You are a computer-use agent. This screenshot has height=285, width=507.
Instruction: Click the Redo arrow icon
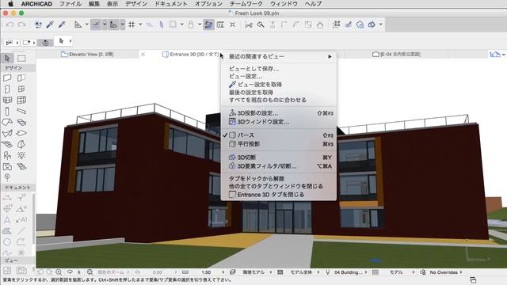pyautogui.click(x=21, y=25)
